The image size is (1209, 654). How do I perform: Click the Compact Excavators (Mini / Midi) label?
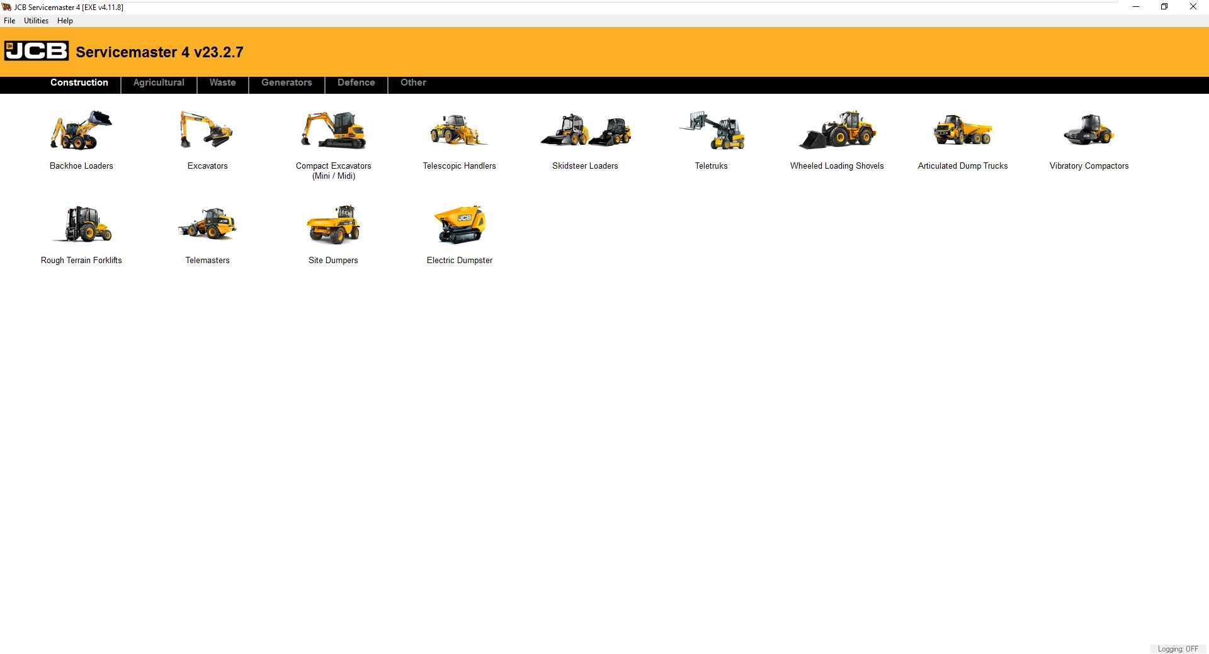click(333, 171)
